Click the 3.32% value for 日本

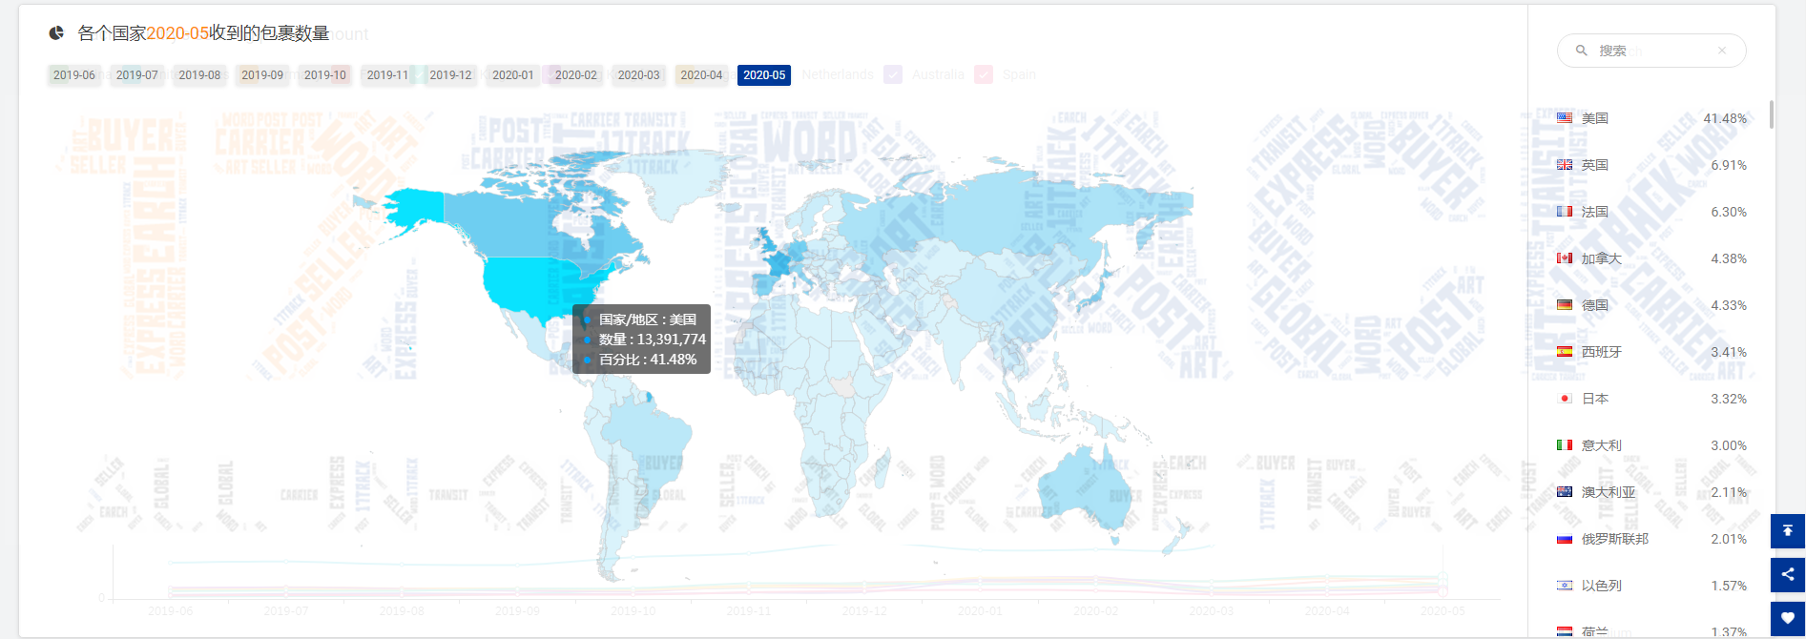[1729, 399]
